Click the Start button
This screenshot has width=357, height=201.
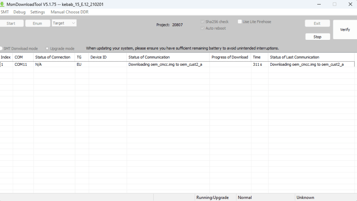12,23
